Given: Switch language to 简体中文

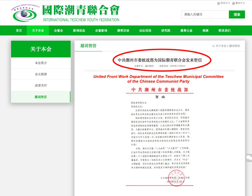Looking at the screenshot, I should (224, 3).
